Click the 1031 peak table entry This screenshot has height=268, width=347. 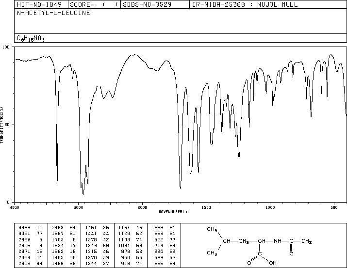tap(124, 245)
